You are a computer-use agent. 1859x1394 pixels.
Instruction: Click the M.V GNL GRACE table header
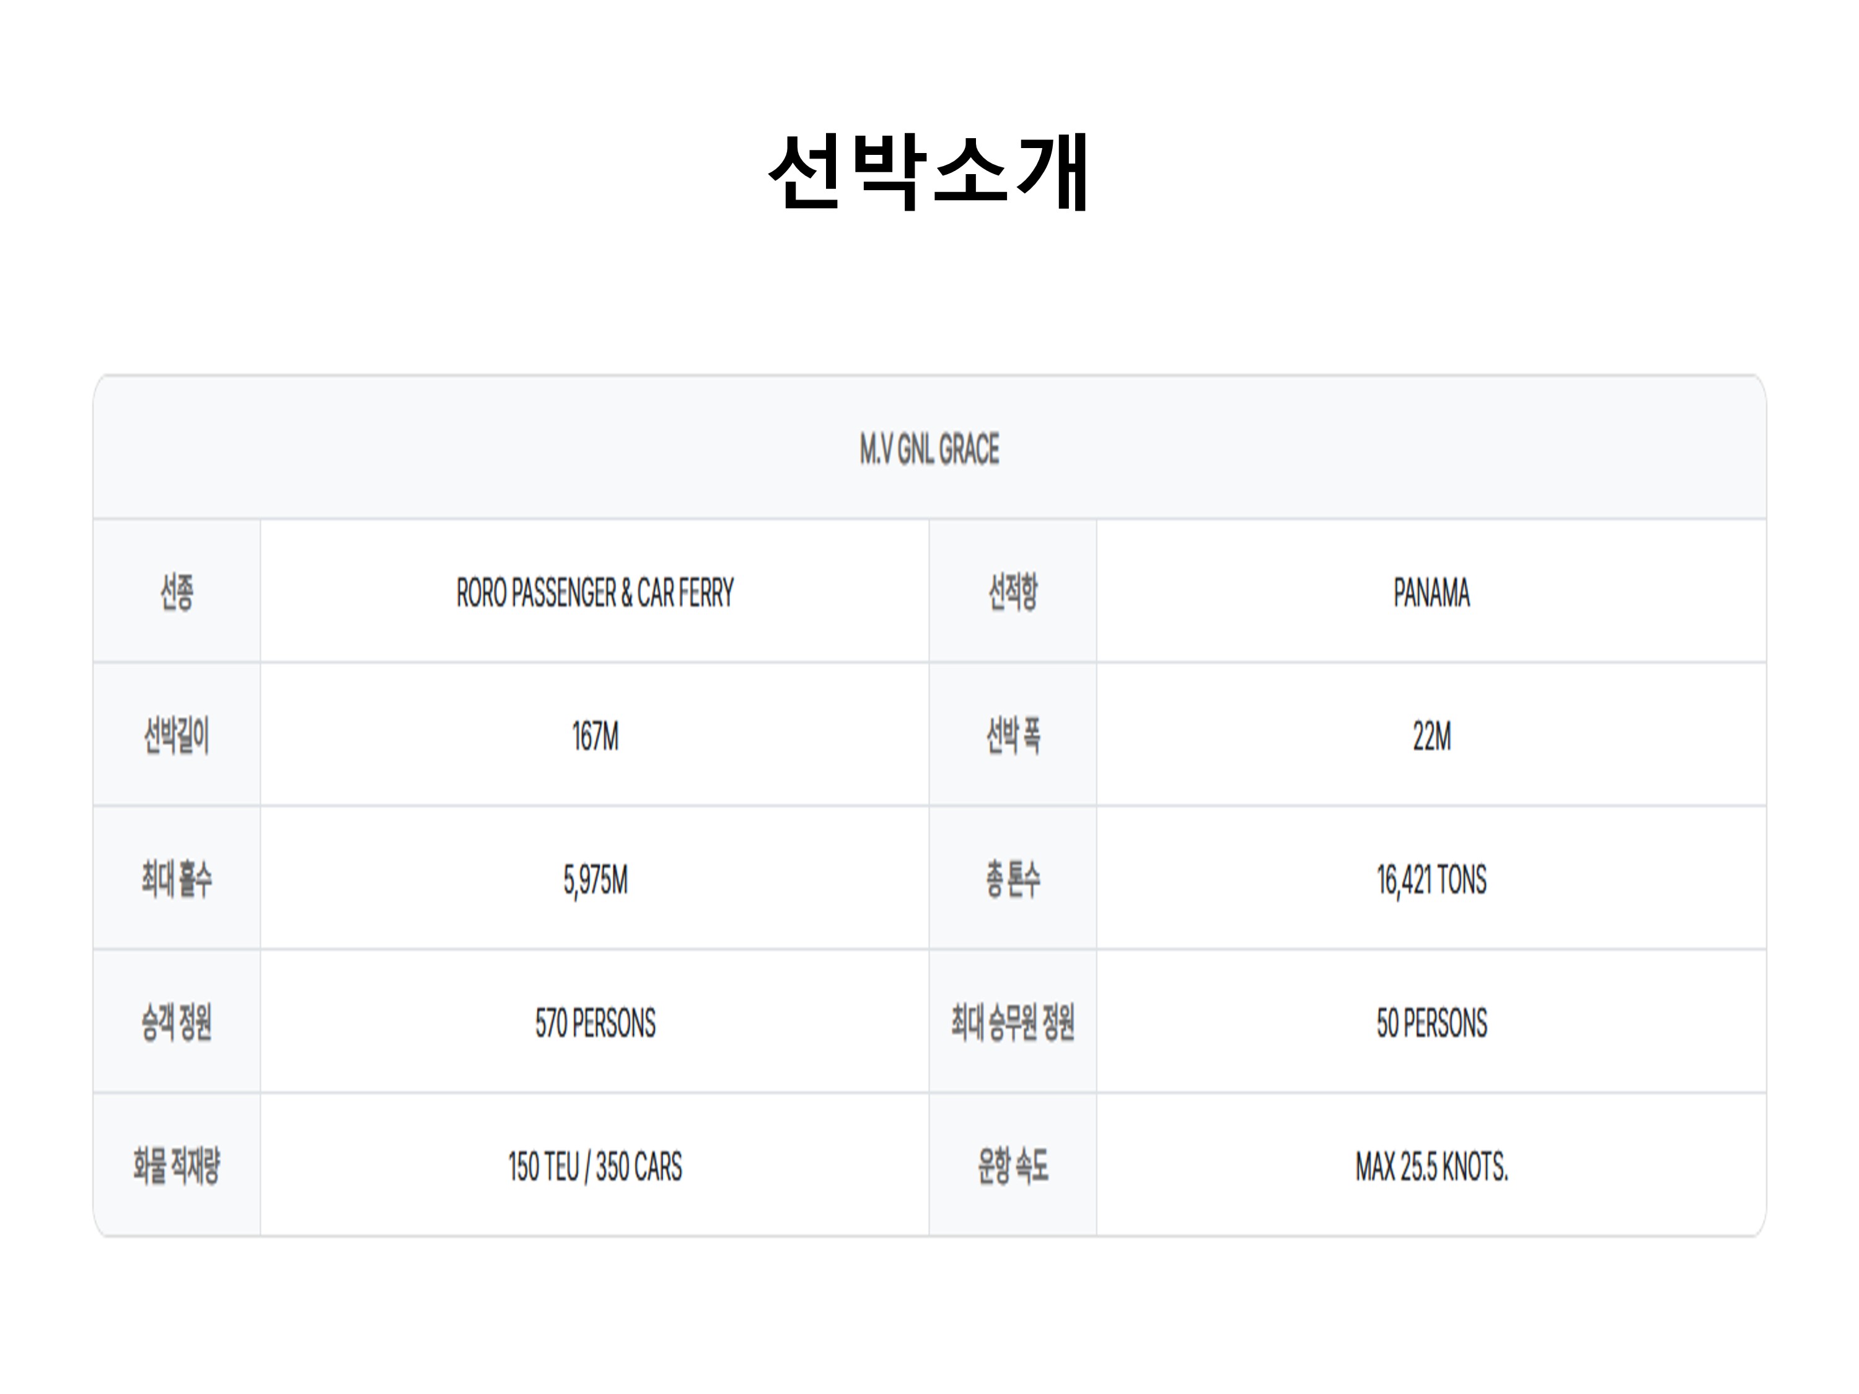tap(929, 450)
